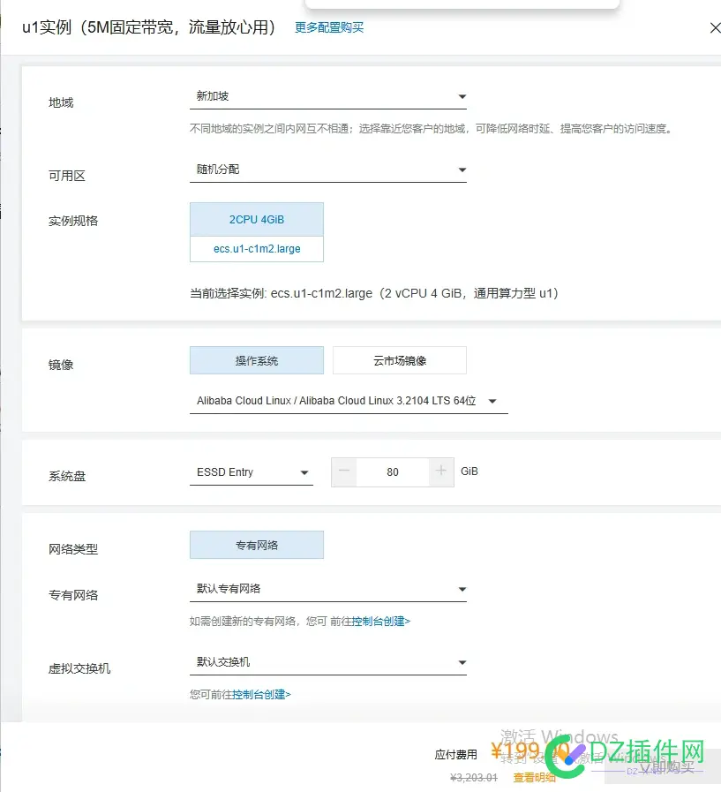Open the 地域 region dropdown showing 新加坡
The image size is (721, 792).
328,95
